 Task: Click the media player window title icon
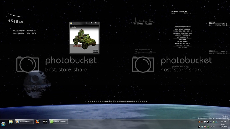(71, 23)
